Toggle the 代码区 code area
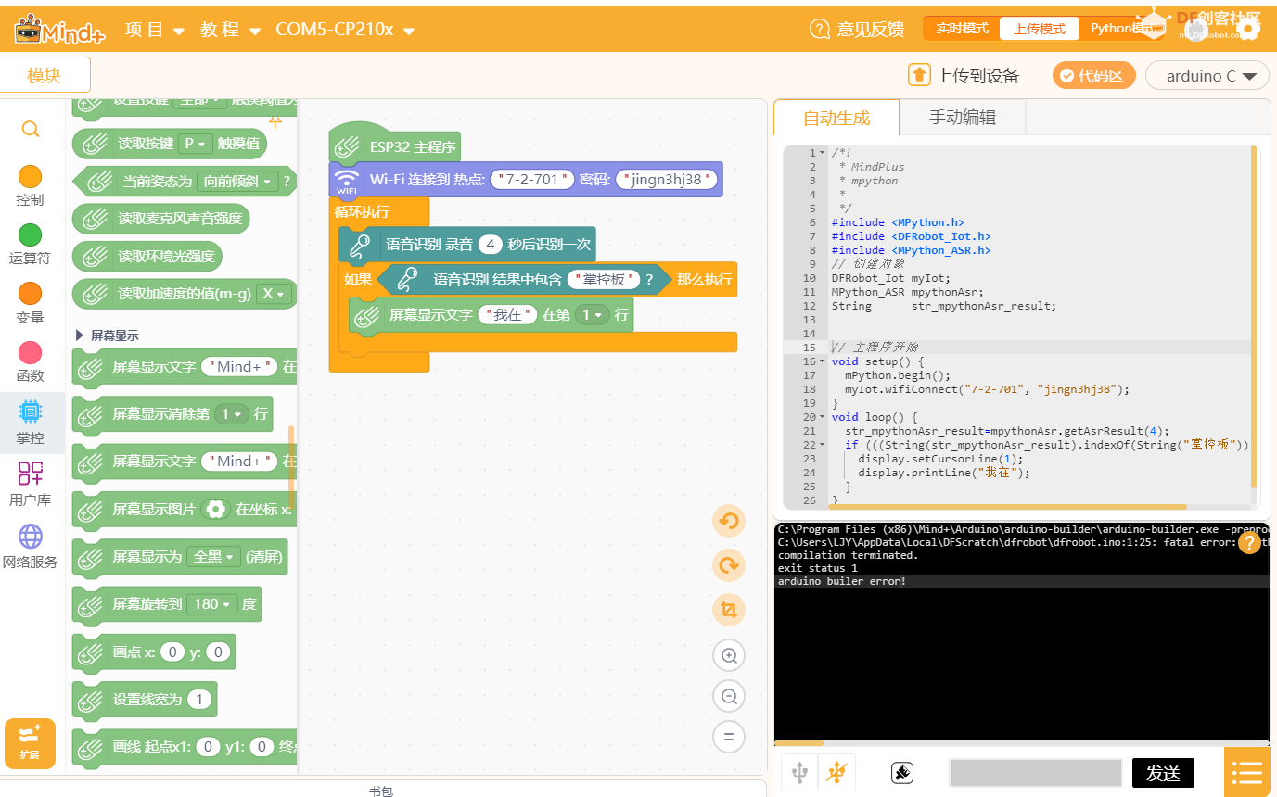The height and width of the screenshot is (797, 1277). (1093, 76)
